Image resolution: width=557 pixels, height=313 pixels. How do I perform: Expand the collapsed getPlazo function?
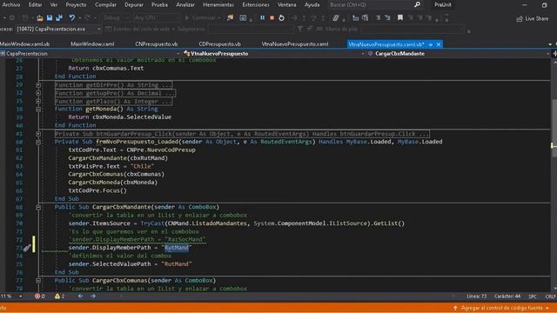(x=38, y=102)
